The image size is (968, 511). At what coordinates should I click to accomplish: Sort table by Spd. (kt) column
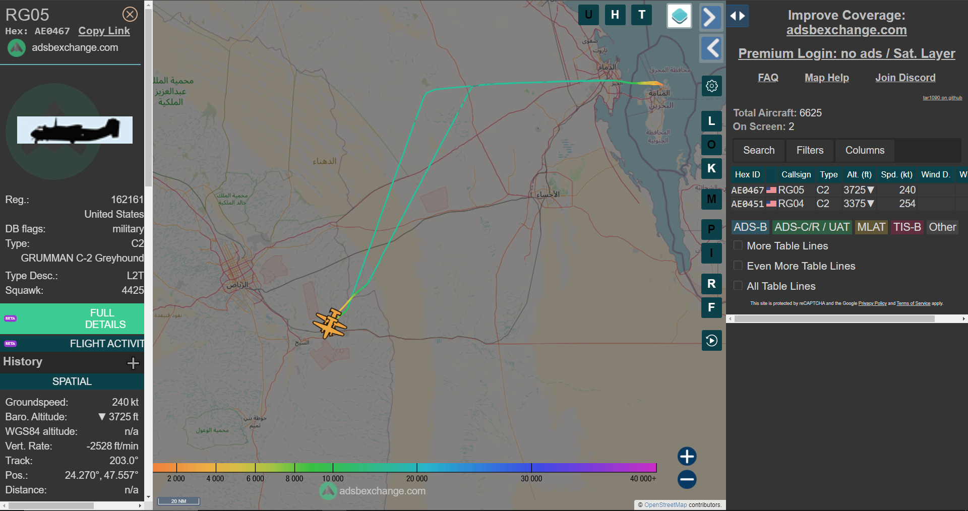(x=896, y=174)
